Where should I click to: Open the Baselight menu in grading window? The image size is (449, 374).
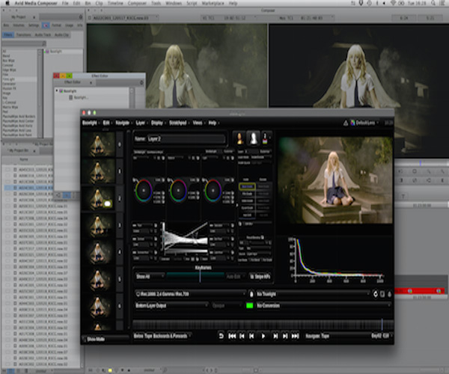click(90, 123)
